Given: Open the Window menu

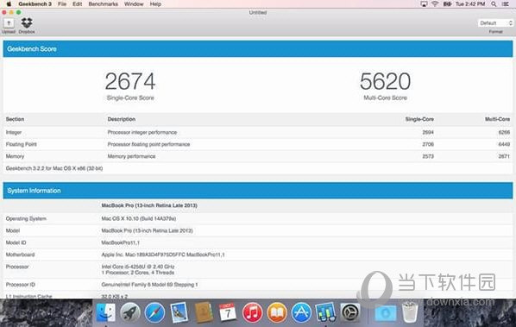Looking at the screenshot, I should click(134, 4).
